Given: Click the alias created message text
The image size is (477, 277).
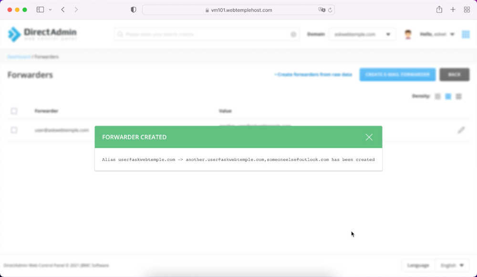Looking at the screenshot, I should [238, 159].
